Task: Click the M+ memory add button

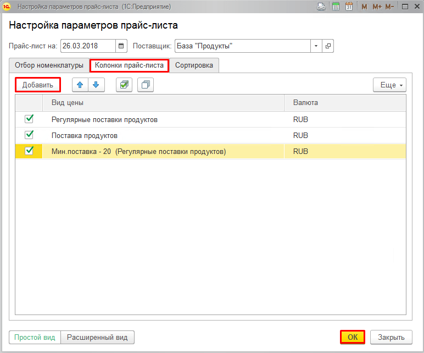Action: tap(377, 7)
